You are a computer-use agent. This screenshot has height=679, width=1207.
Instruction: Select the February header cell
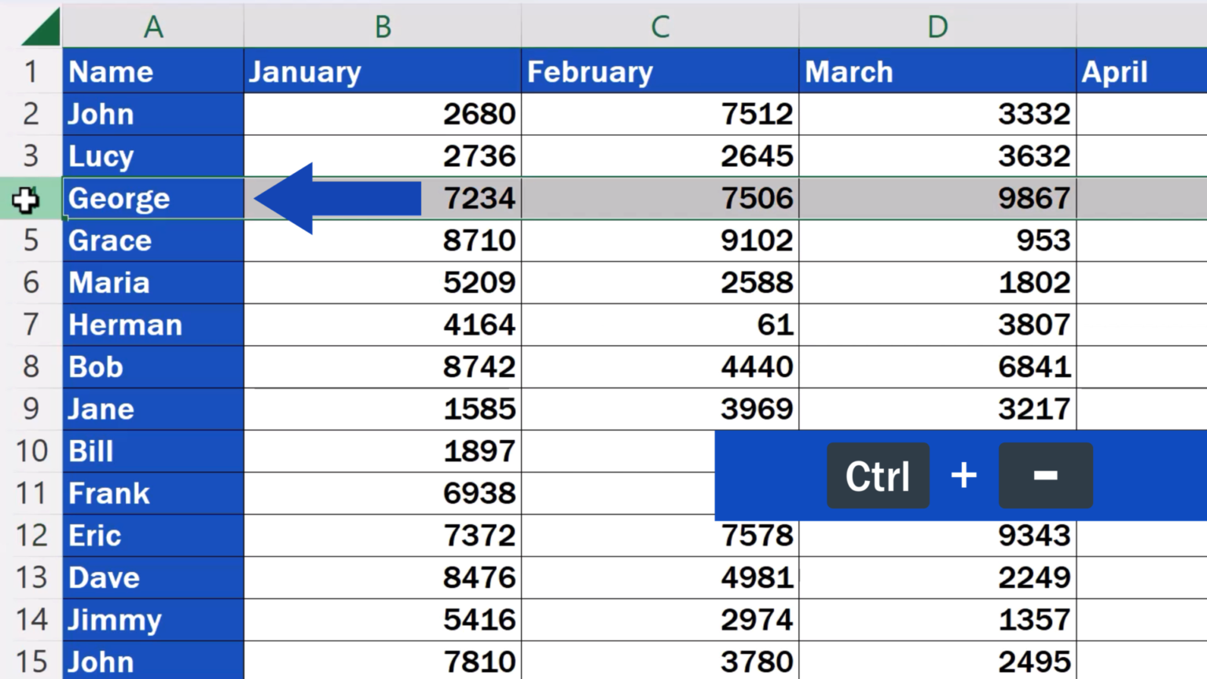(660, 72)
